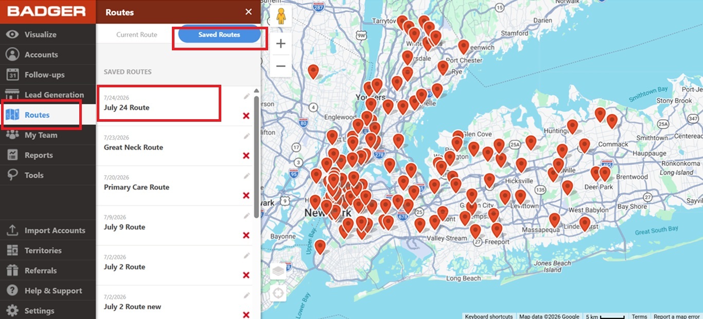
Task: Delete the July 24 Route
Action: coord(246,116)
